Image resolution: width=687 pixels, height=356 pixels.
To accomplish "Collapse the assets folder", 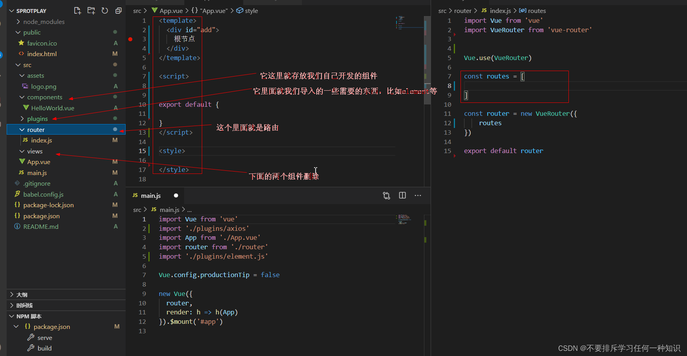I will coord(22,75).
